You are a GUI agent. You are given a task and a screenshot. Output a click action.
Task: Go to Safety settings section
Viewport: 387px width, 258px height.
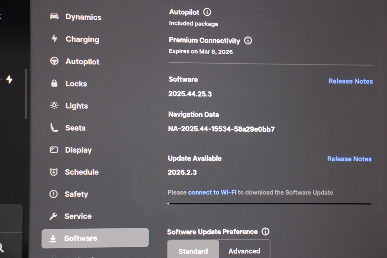tap(76, 194)
